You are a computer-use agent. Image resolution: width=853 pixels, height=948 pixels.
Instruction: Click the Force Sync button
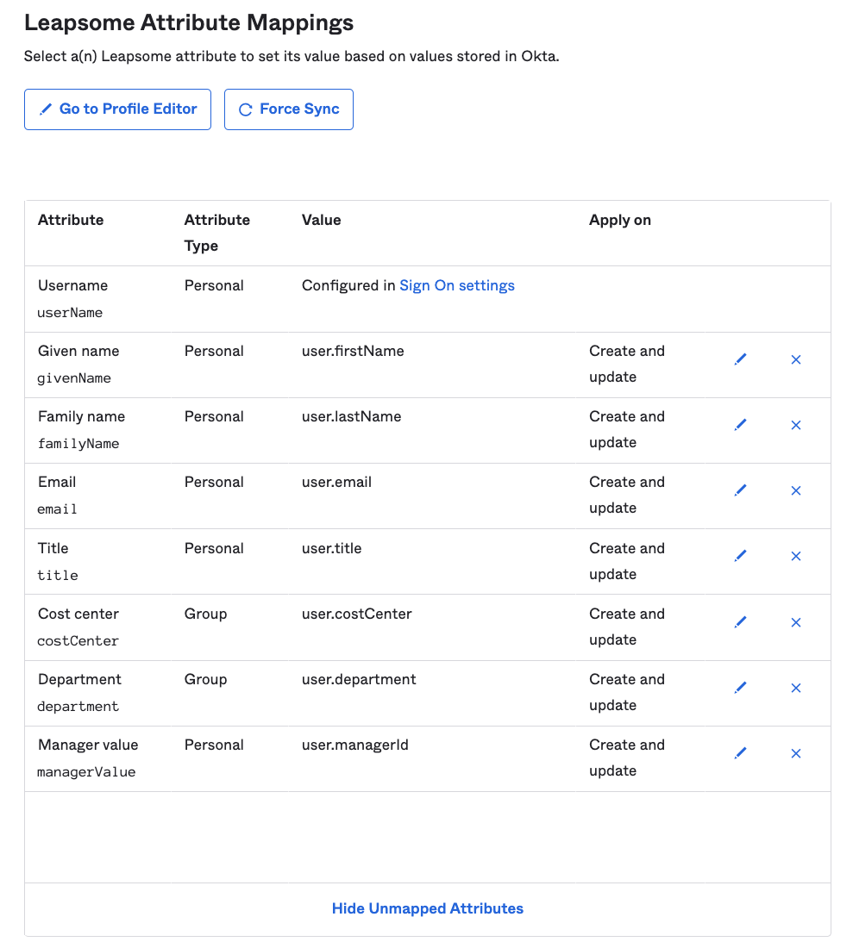(x=289, y=109)
